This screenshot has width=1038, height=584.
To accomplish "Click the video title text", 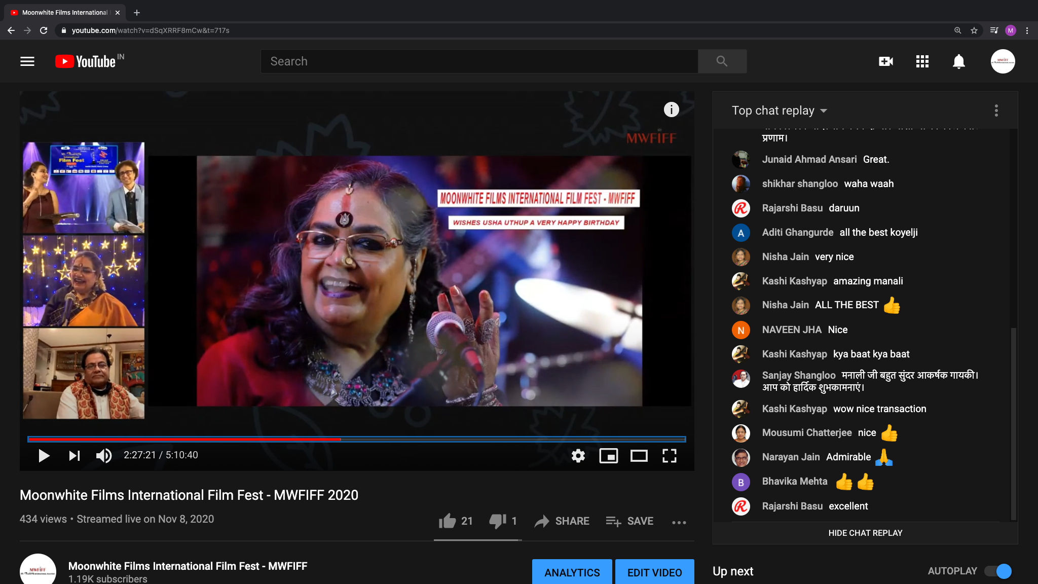I will [x=189, y=495].
